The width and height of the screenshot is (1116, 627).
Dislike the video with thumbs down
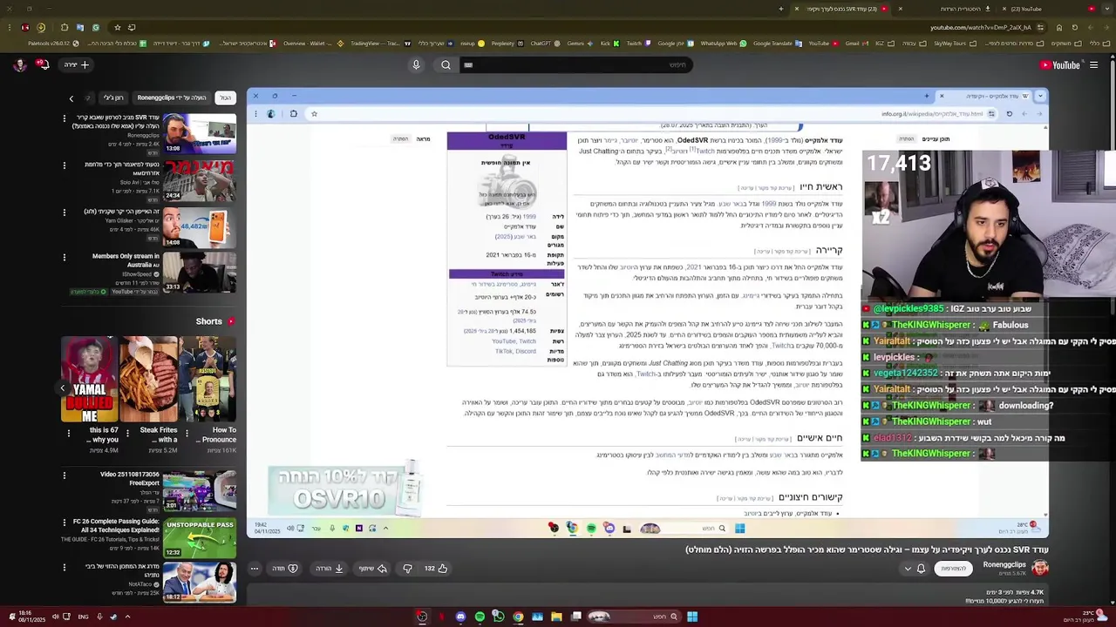coord(407,569)
